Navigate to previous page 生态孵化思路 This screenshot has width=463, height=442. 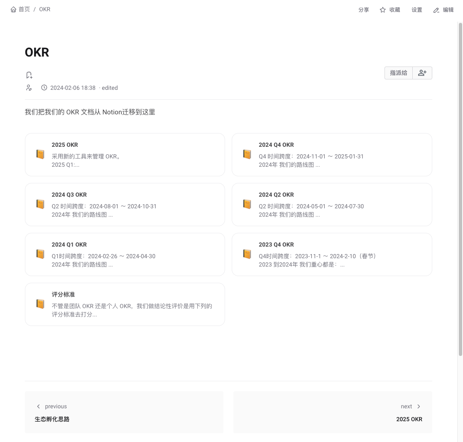[x=124, y=412]
